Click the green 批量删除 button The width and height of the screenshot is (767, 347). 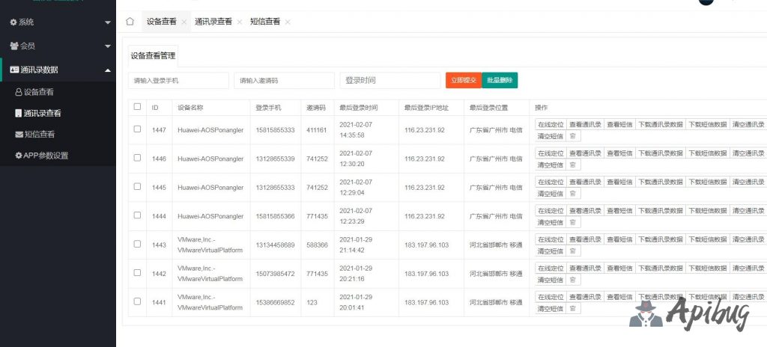click(500, 80)
